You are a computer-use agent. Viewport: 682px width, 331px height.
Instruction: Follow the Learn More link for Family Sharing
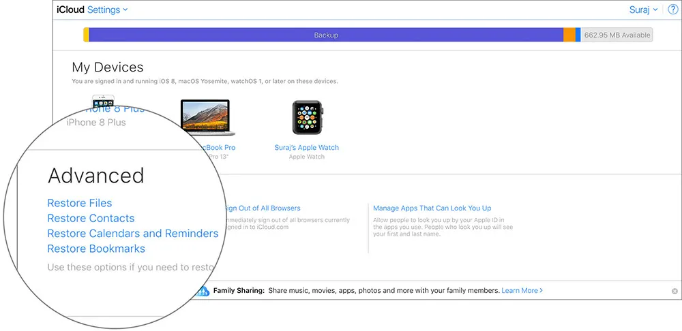coord(522,290)
